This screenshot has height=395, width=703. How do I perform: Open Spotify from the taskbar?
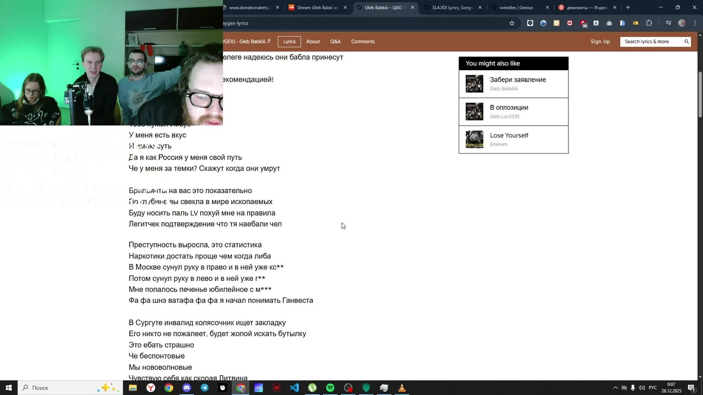[330, 388]
